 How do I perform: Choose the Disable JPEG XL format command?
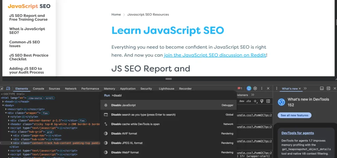click(x=168, y=143)
